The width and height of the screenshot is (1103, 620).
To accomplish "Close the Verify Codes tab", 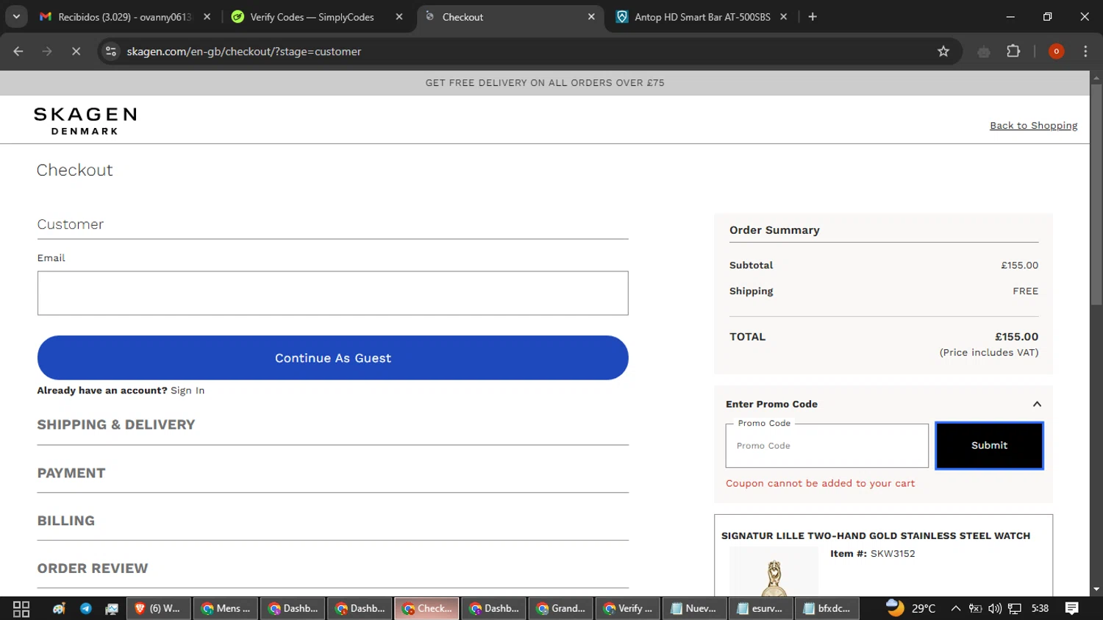I will [x=399, y=17].
